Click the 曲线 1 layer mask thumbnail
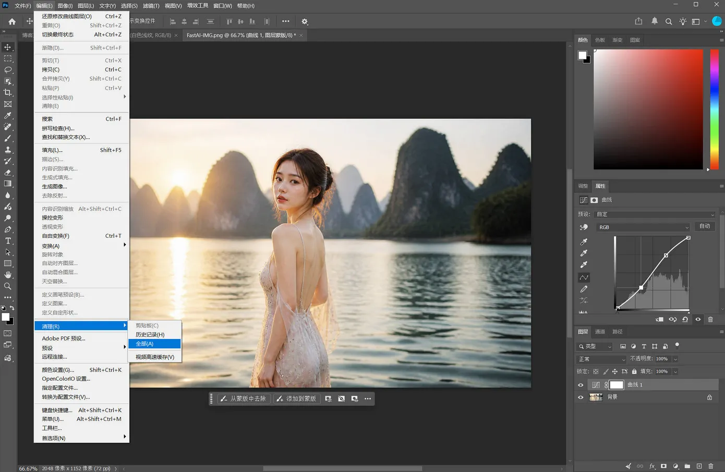Screen dimensions: 725x472 click(x=617, y=385)
